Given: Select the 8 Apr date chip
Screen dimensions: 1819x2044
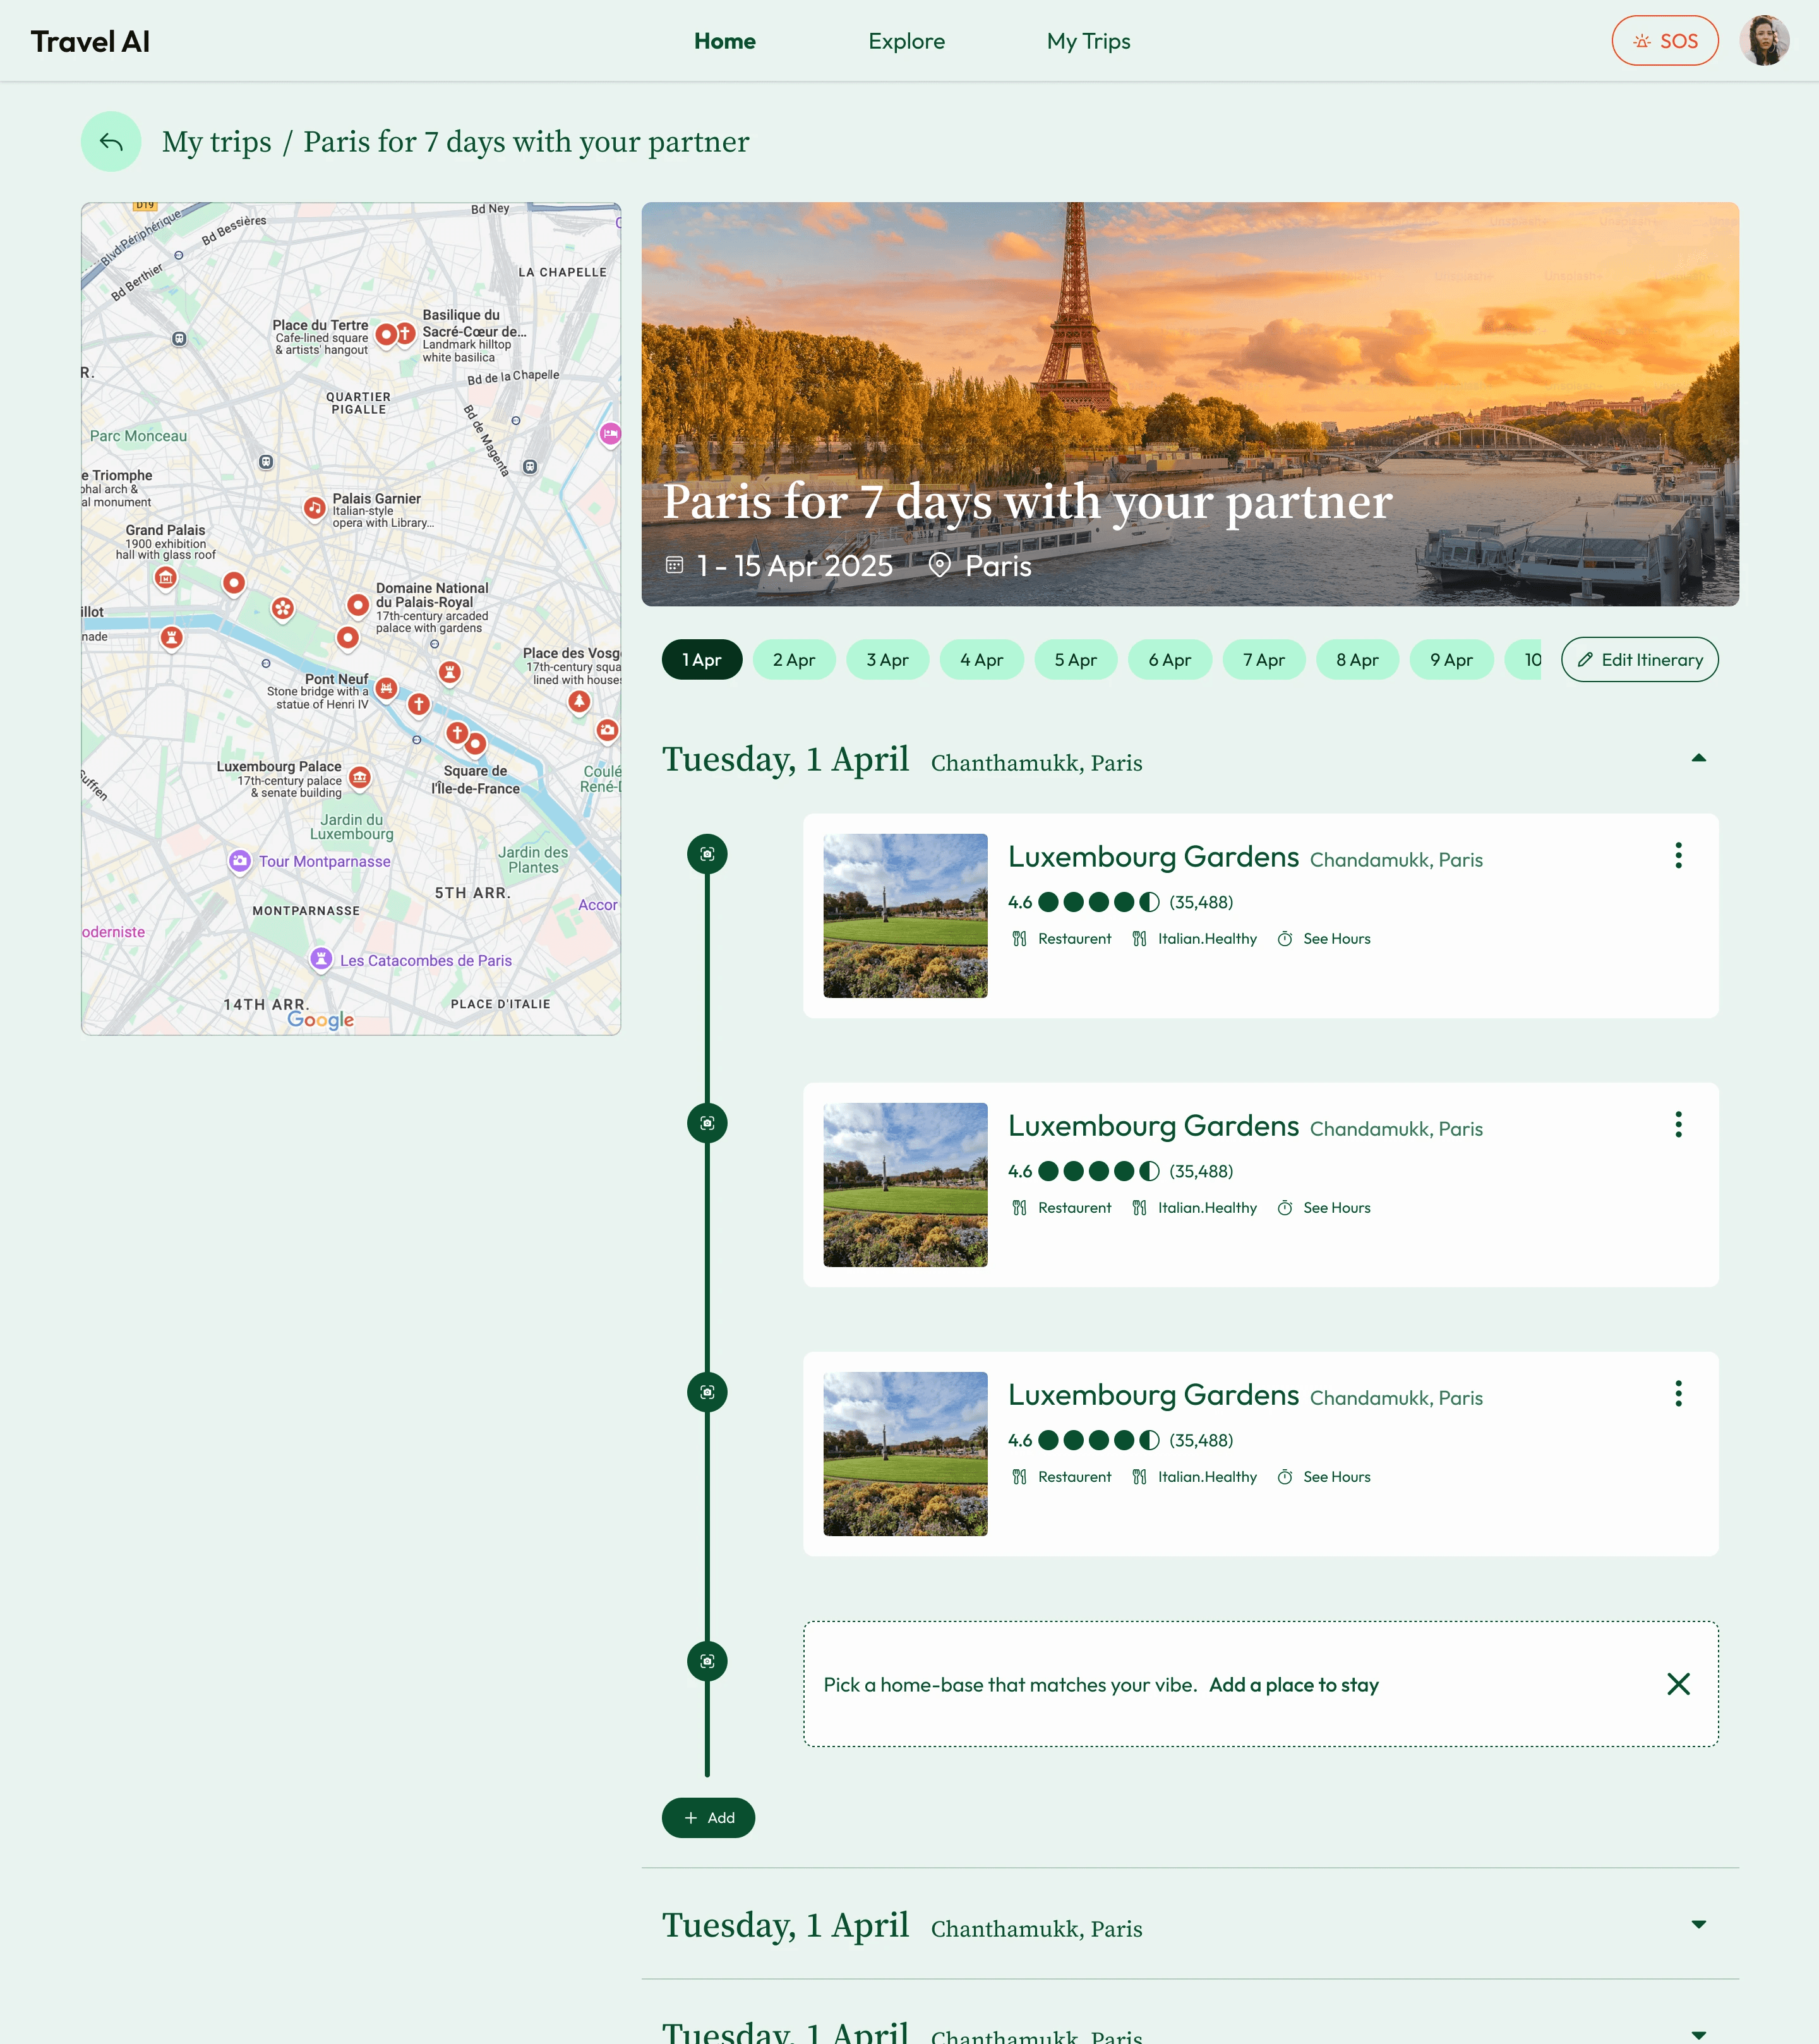Looking at the screenshot, I should coord(1357,660).
